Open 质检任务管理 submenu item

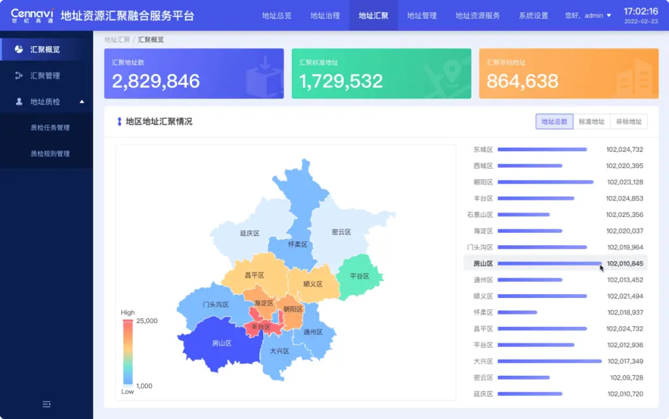[50, 128]
